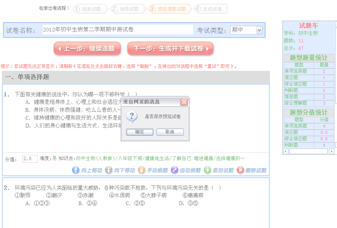Click the green add question icon
The width and height of the screenshot is (337, 228).
[x=207, y=170]
